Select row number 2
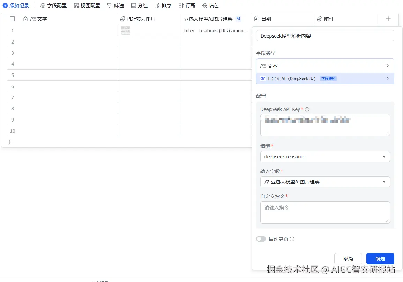The image size is (403, 282). click(12, 42)
